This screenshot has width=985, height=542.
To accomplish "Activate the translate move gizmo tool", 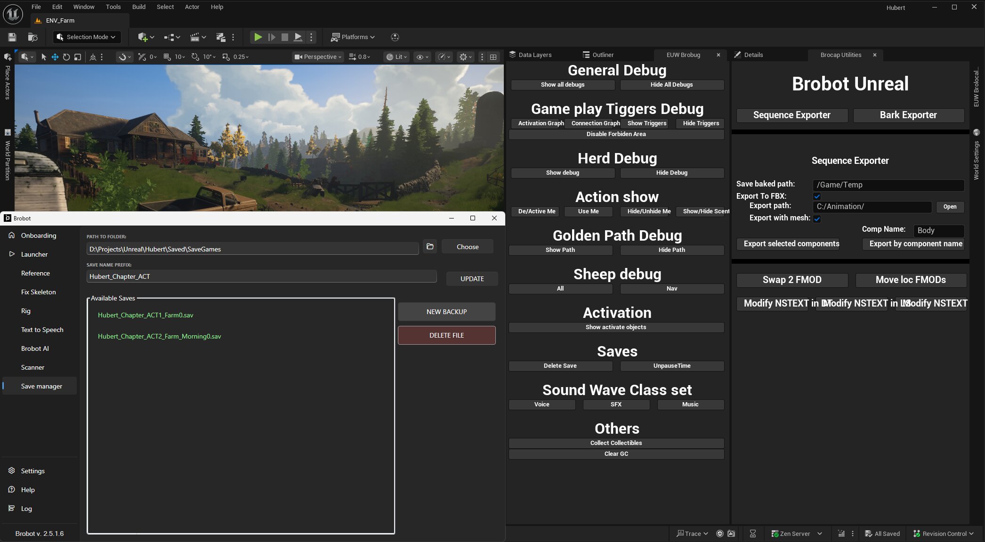I will pyautogui.click(x=55, y=57).
